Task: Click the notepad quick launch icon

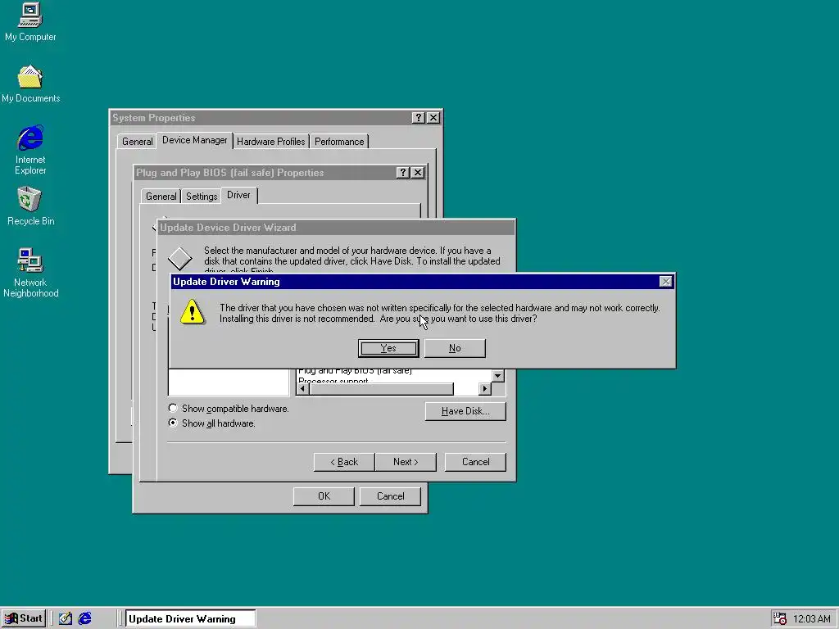Action: coord(66,618)
